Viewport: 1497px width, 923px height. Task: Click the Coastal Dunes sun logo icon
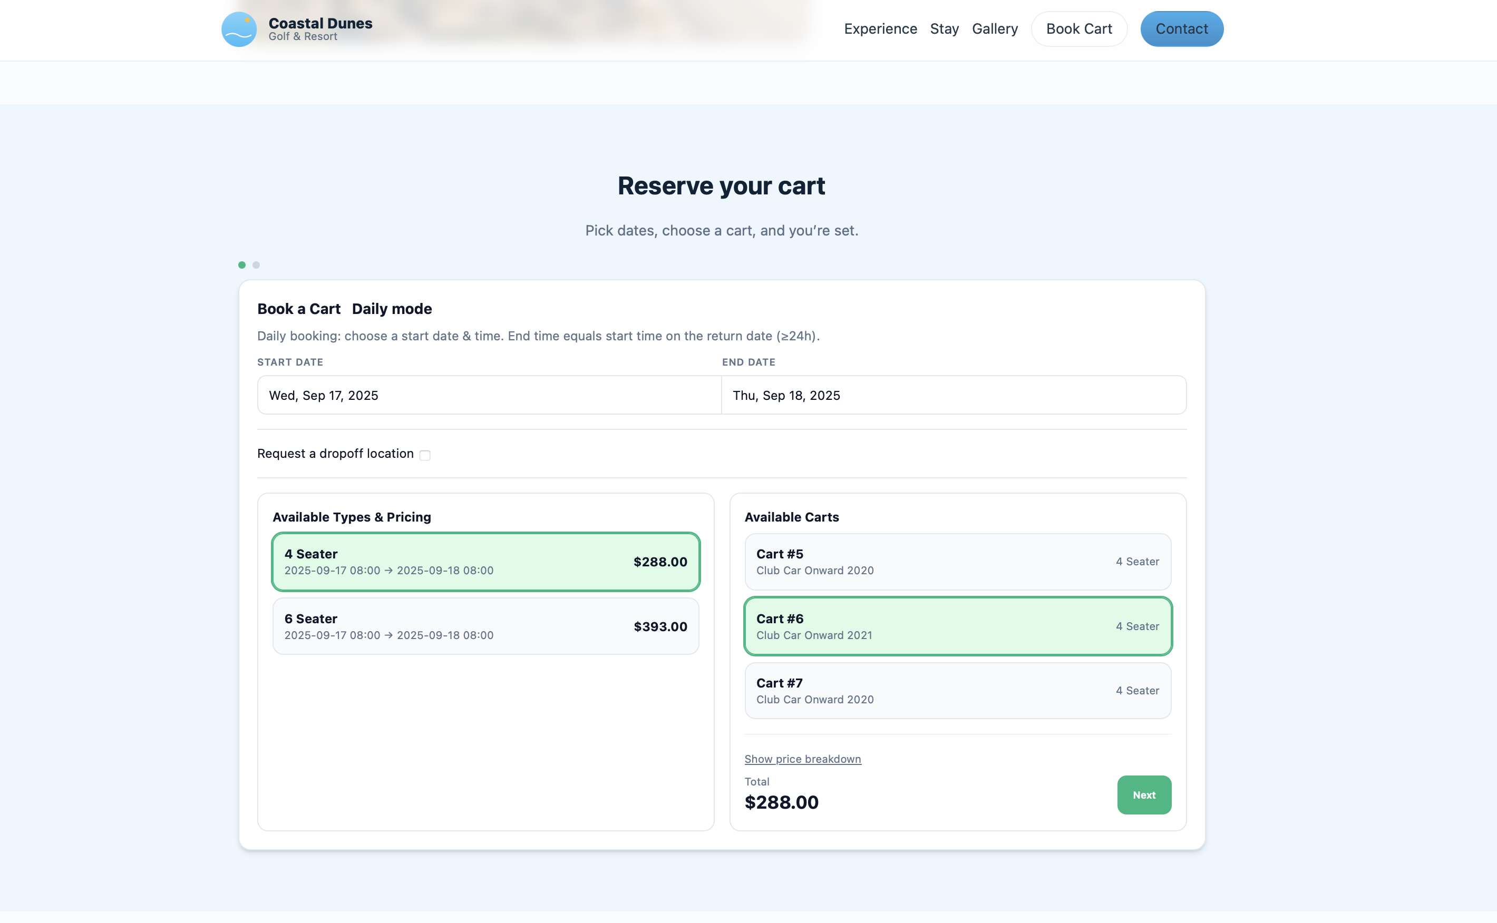[x=239, y=30]
